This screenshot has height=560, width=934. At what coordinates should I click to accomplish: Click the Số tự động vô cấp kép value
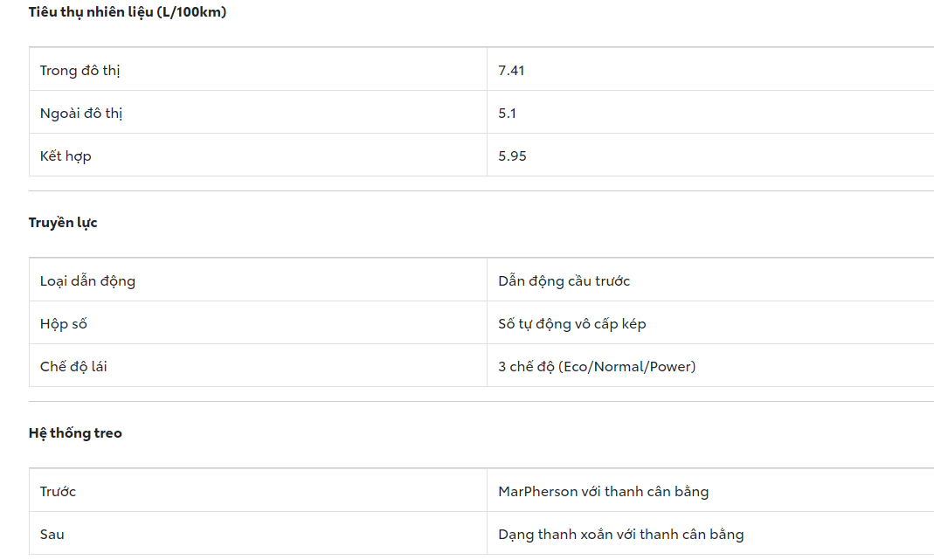571,323
